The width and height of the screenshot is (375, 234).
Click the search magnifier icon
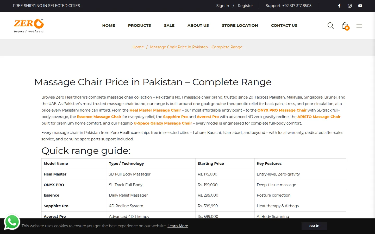[x=330, y=25]
